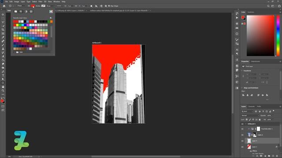Select the Zoom tool
The height and width of the screenshot is (158, 282).
(3, 91)
